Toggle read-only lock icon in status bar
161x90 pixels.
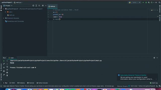click(x=157, y=86)
